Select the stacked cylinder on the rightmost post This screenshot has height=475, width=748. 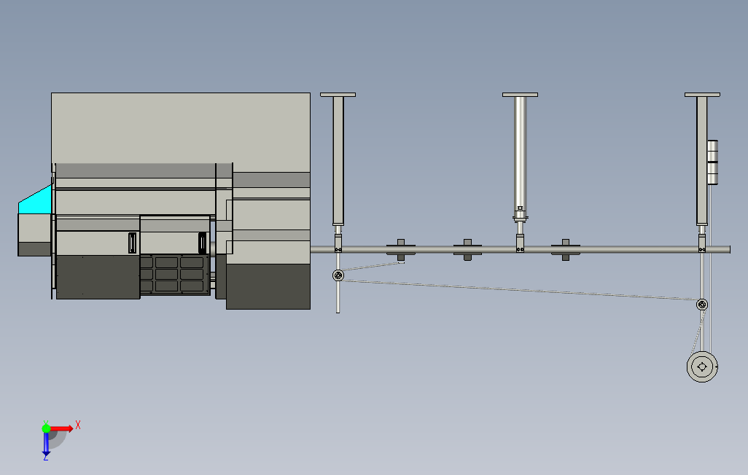point(713,162)
